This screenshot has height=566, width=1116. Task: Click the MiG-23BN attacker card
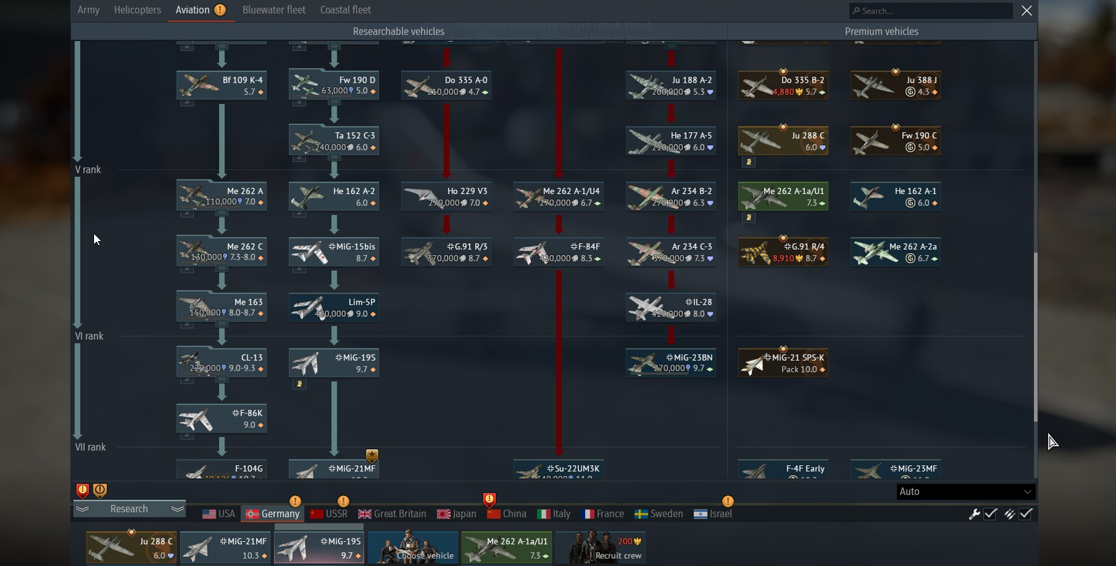pos(671,363)
